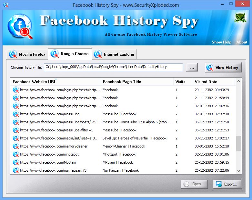Click row icon for 07-01-2383 21:02:16 login entry

[x=16, y=106]
